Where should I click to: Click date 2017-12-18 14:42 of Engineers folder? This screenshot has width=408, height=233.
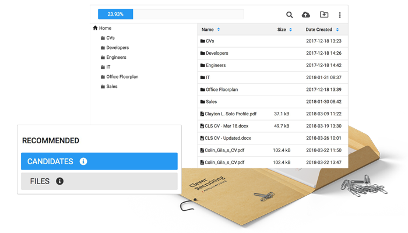pyautogui.click(x=323, y=65)
